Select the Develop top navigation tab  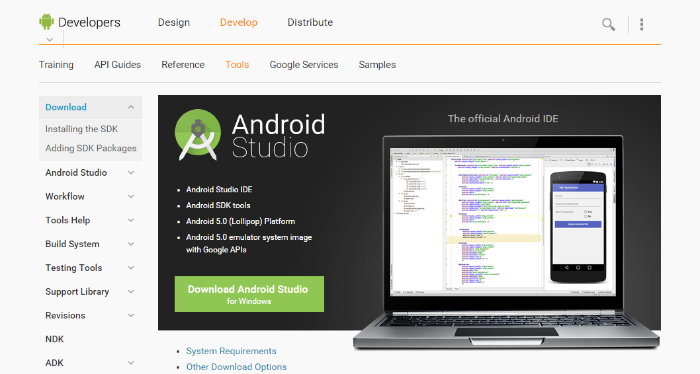coord(238,22)
